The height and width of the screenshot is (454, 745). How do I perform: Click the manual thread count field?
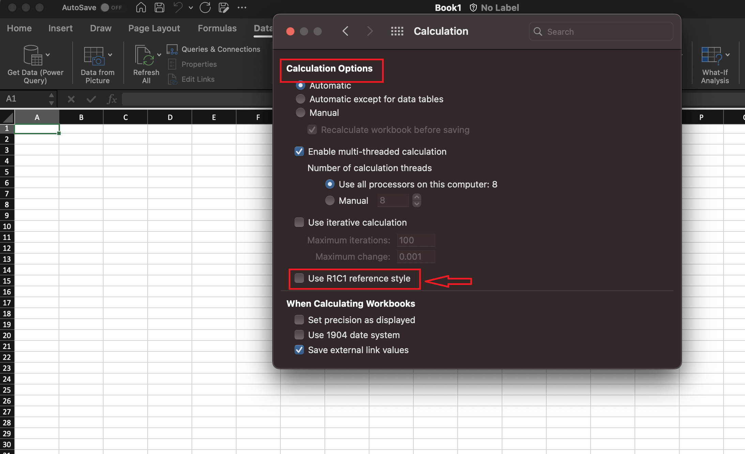[393, 200]
